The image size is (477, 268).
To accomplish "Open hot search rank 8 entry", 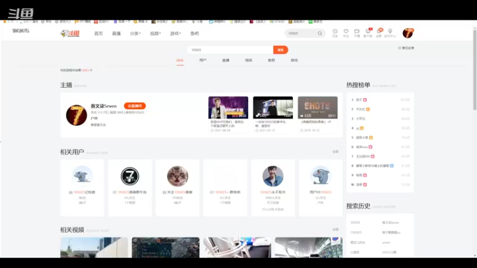I will 372,166.
